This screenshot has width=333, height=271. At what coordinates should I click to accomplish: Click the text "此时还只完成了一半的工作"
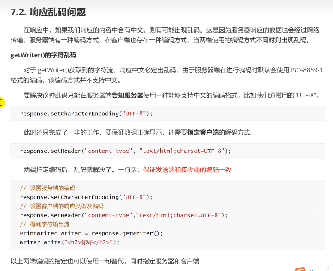[61, 132]
